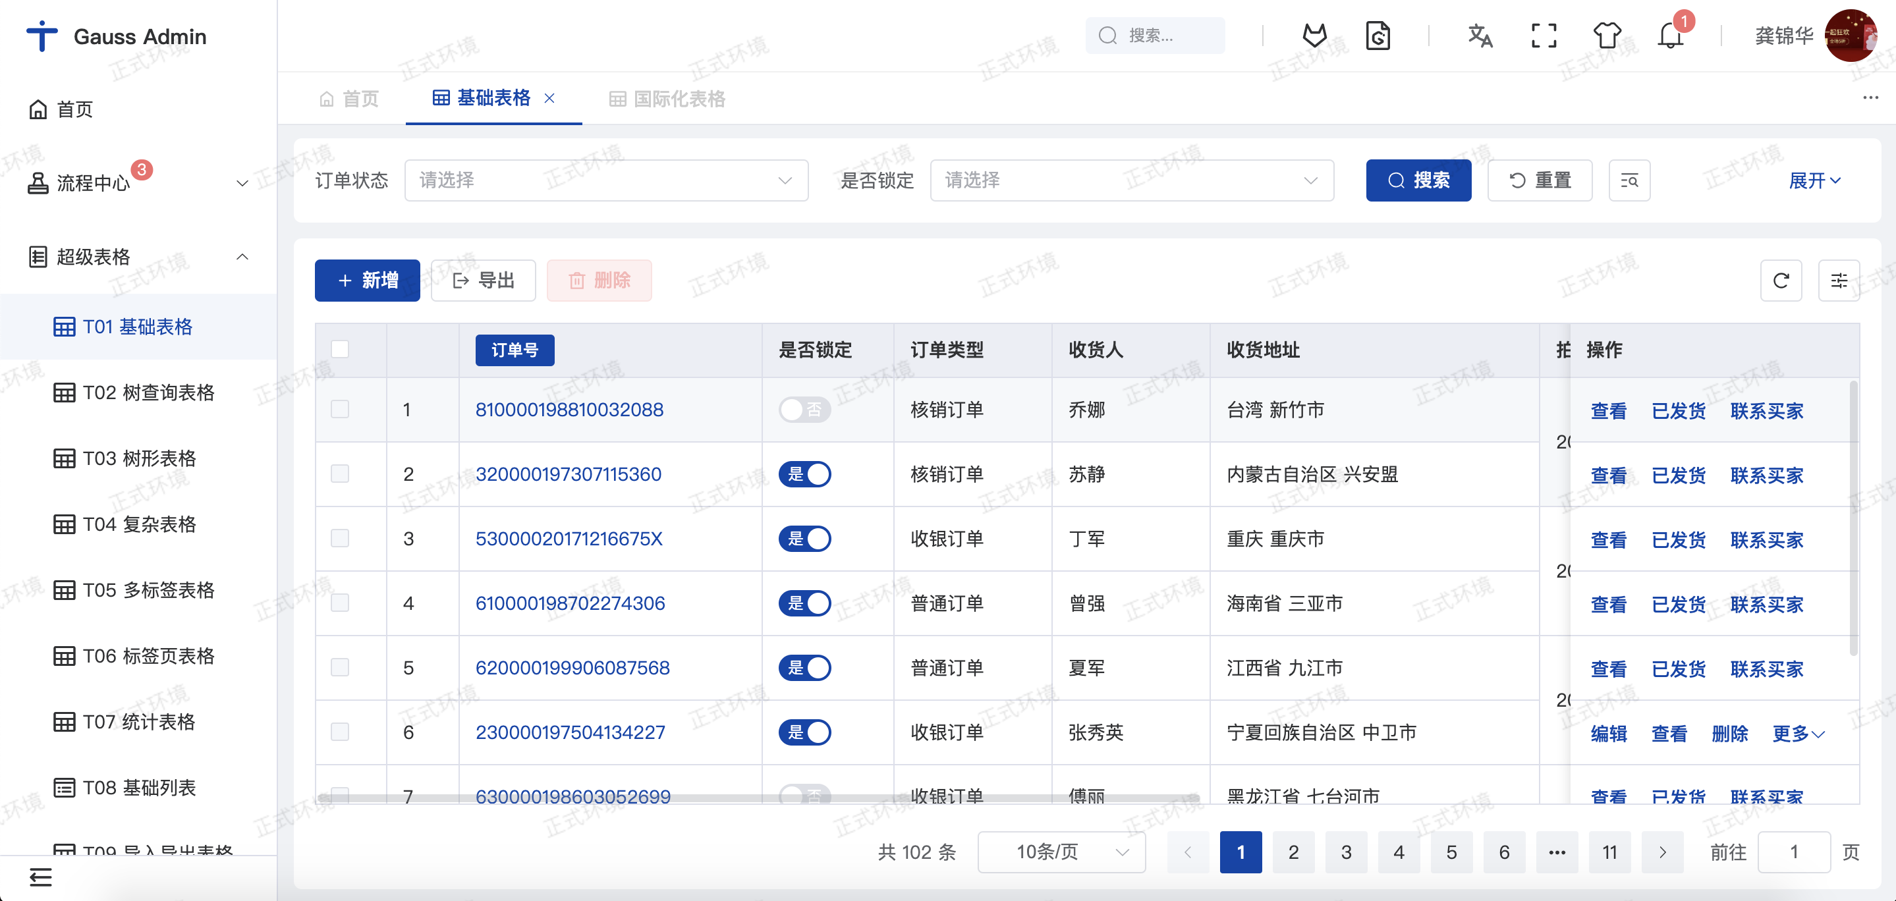Open theme settings shirt icon
The image size is (1896, 901).
[x=1607, y=36]
